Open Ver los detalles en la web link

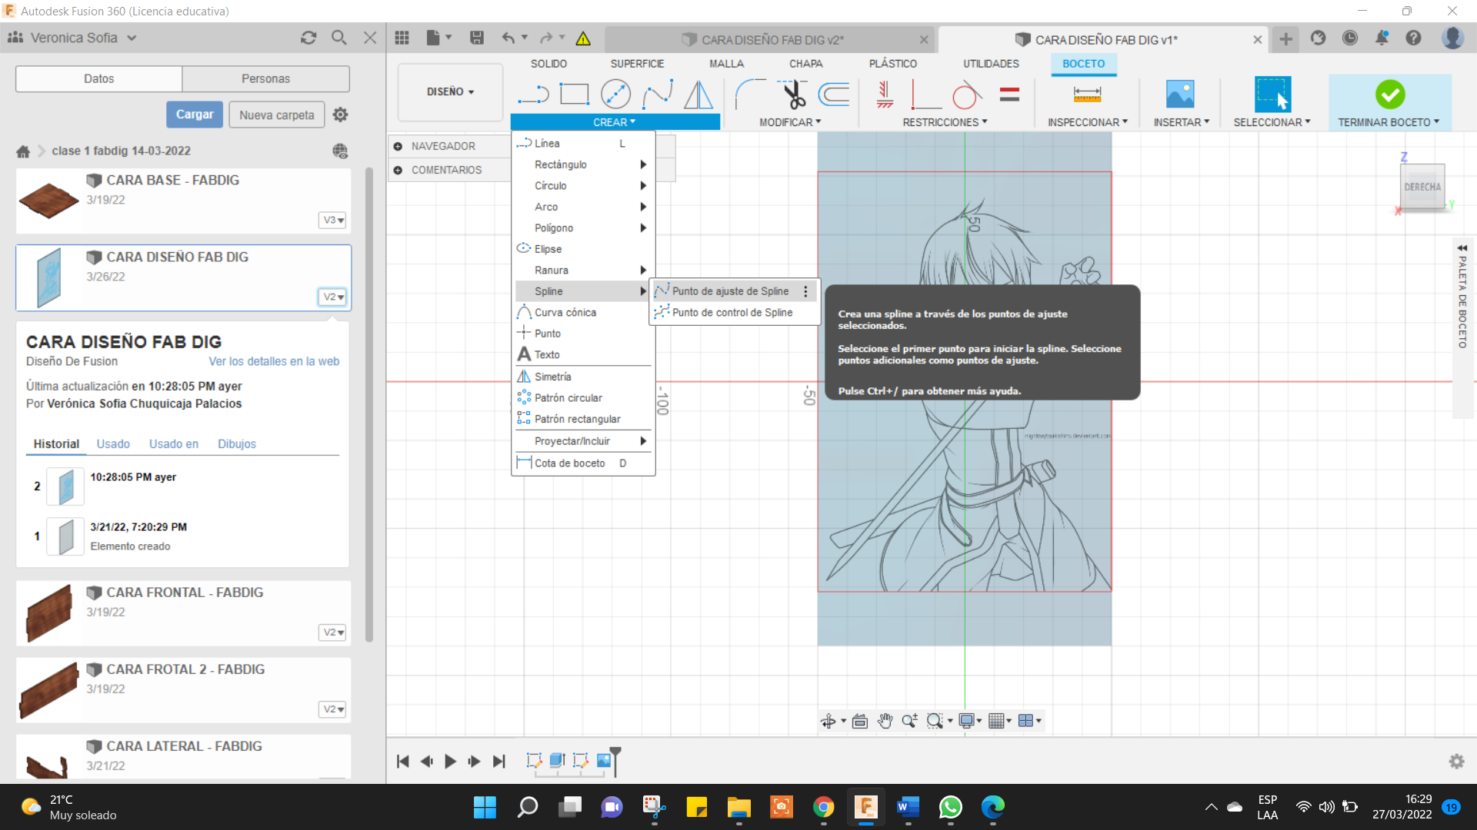274,361
